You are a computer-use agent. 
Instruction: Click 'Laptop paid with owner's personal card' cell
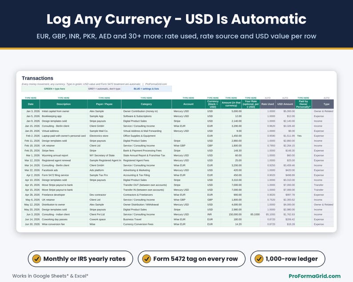64,136
